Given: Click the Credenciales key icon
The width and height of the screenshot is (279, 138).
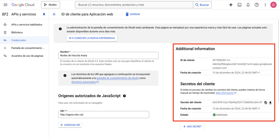Looking at the screenshot, I should (5, 40).
